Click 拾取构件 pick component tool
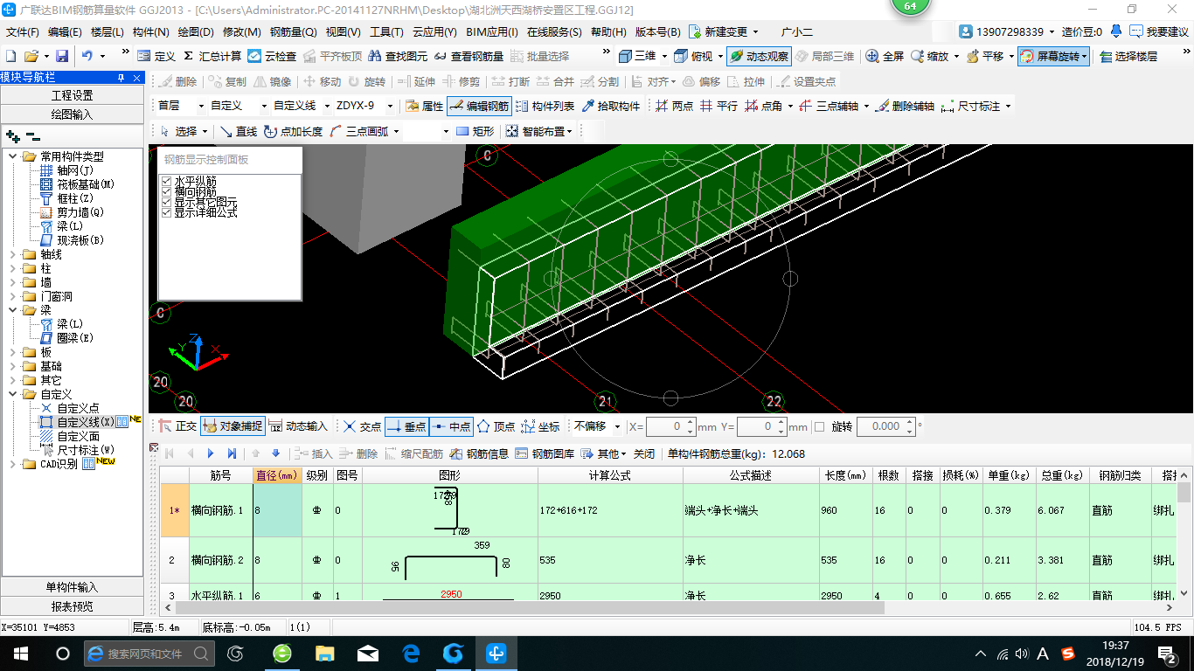This screenshot has width=1194, height=671. (609, 107)
